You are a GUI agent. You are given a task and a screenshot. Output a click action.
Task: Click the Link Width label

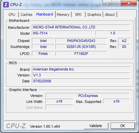point(34,102)
